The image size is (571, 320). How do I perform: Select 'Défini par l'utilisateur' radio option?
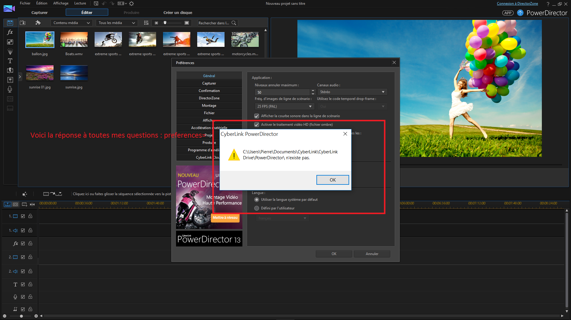click(x=257, y=208)
